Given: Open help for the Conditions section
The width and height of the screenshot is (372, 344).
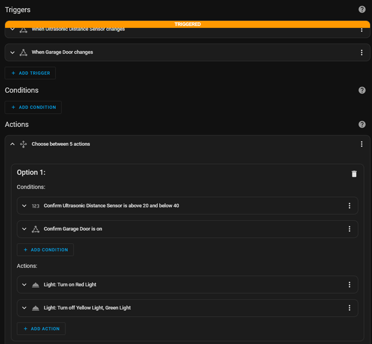Looking at the screenshot, I should (362, 90).
